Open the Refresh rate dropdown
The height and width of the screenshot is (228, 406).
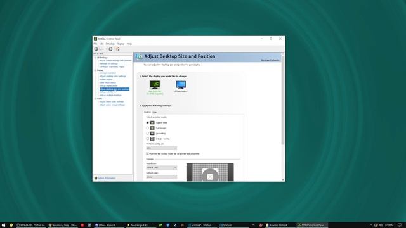[162, 177]
